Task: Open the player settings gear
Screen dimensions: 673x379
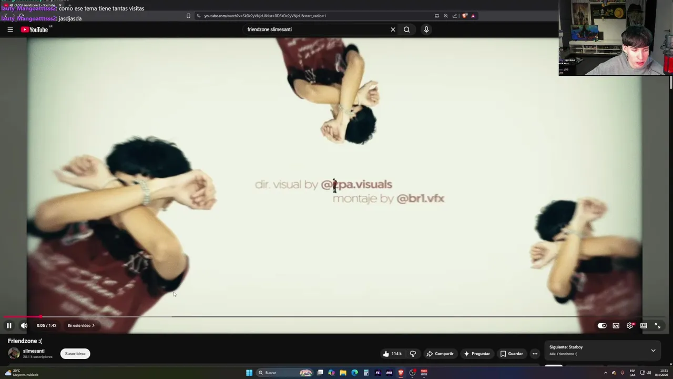Action: pos(630,325)
